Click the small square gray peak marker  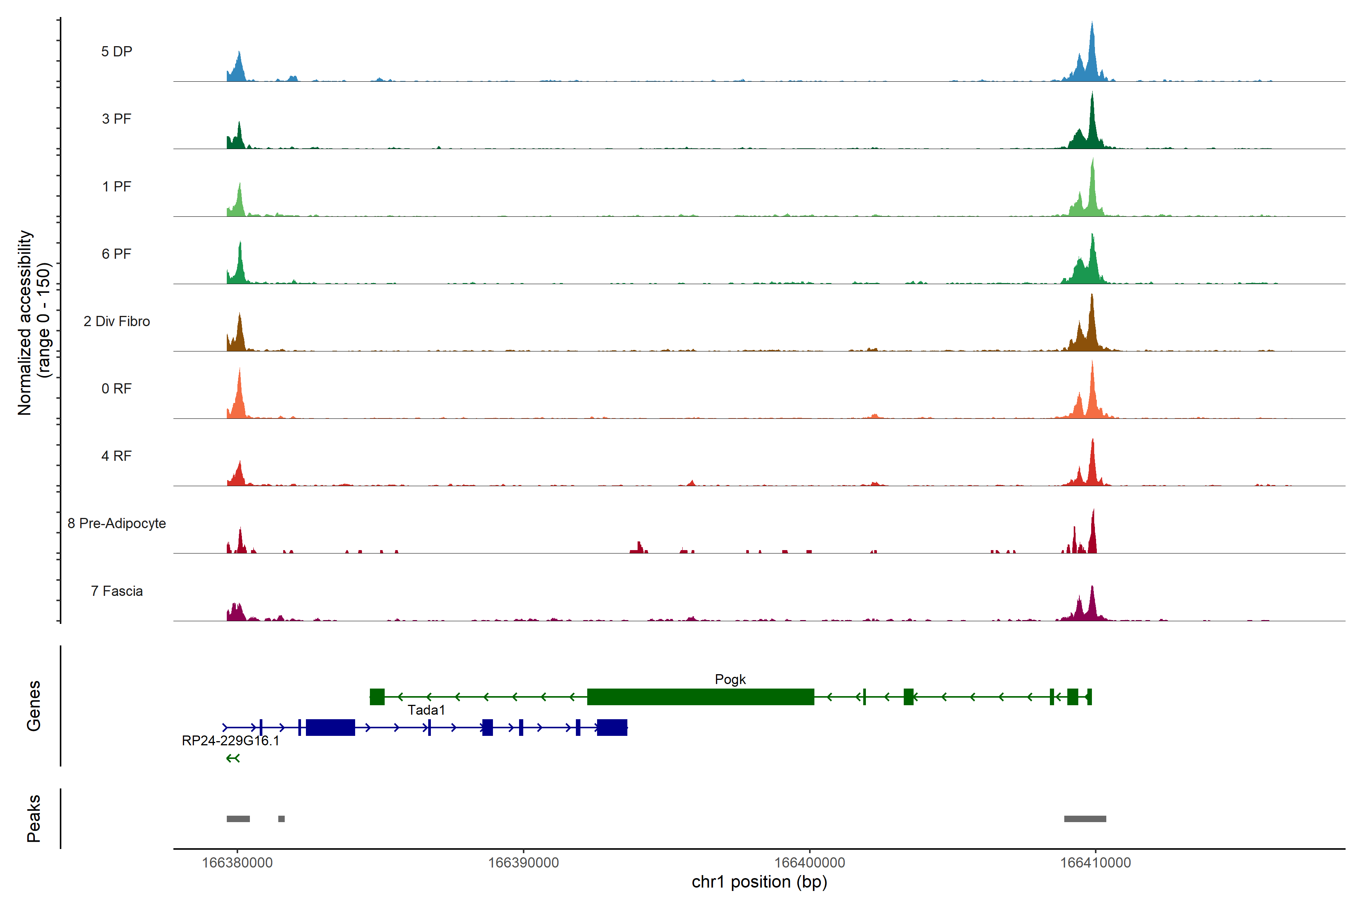coord(281,819)
